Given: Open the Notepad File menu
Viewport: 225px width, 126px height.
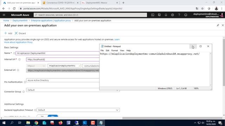Looking at the screenshot, I should tap(102, 50).
